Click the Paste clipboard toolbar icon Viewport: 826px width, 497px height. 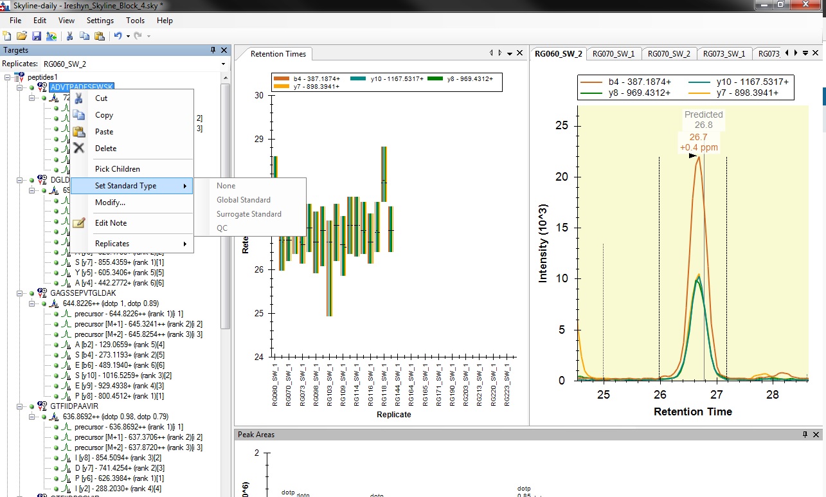pyautogui.click(x=100, y=36)
